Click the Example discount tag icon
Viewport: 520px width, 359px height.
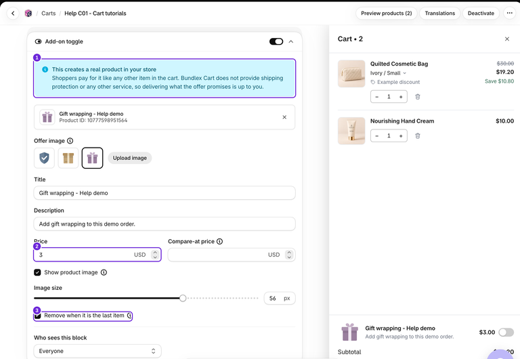point(373,82)
